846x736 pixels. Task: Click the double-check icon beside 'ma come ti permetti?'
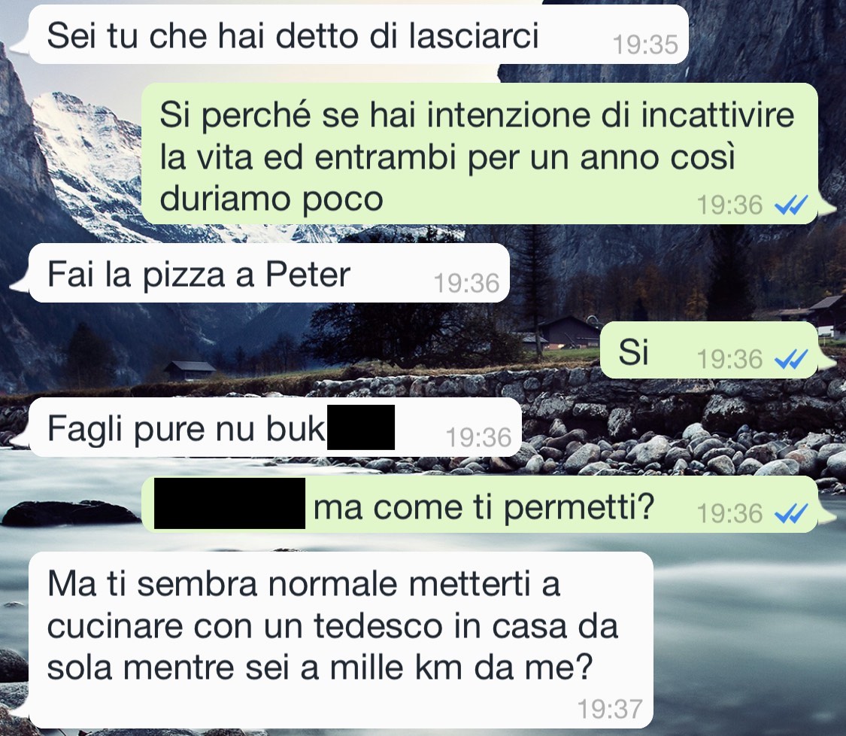[791, 513]
